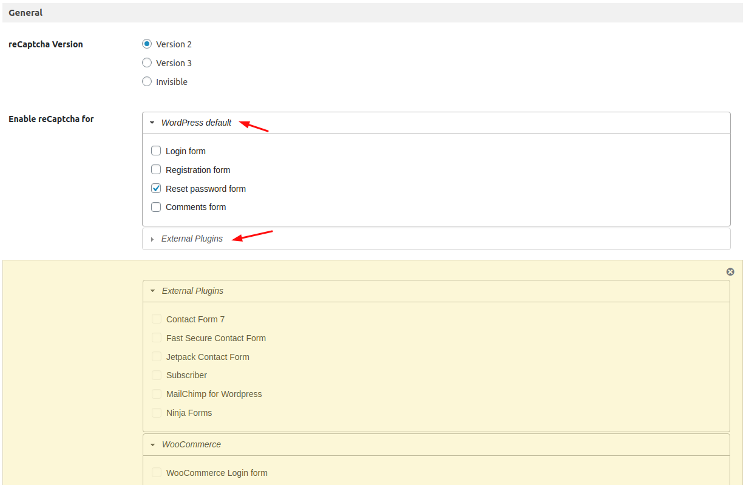The height and width of the screenshot is (485, 746).
Task: Click the WooCommerce Login form label
Action: point(217,473)
